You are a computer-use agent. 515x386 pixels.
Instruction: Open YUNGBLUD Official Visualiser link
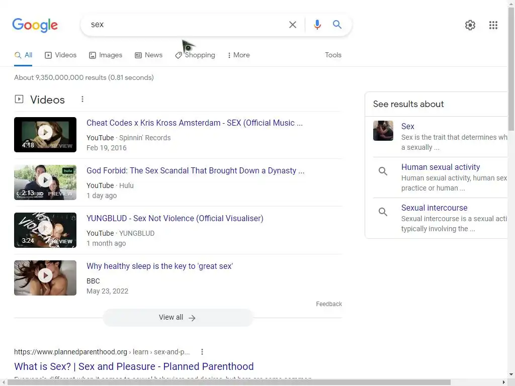click(x=175, y=219)
